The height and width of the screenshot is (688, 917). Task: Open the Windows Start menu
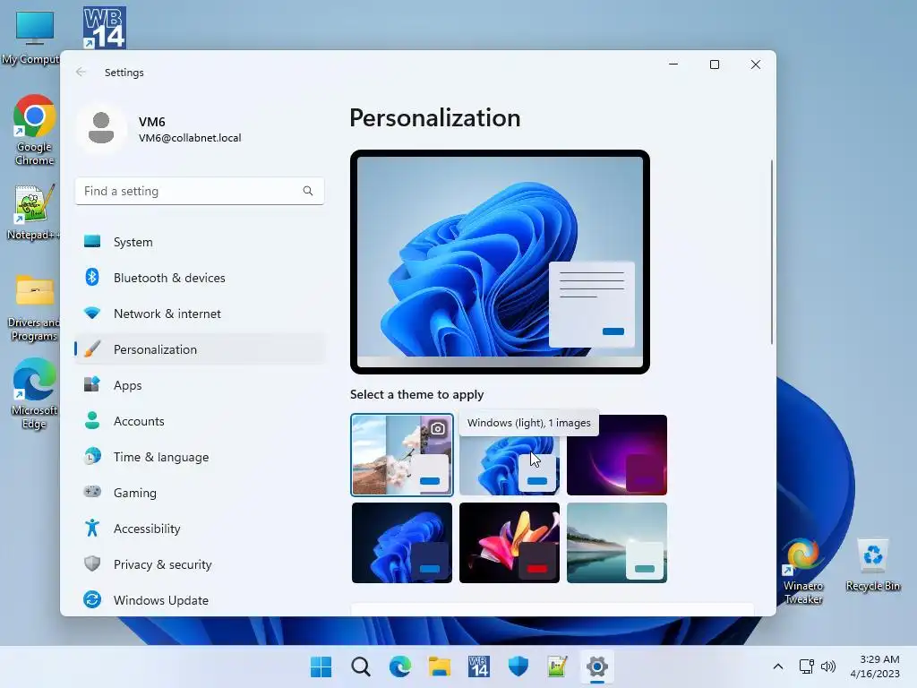click(x=321, y=666)
